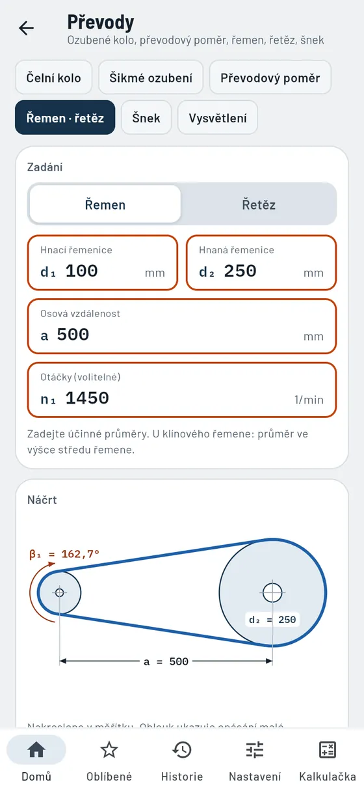The width and height of the screenshot is (364, 789).
Task: Edit Otáčky n₁ field
Action: (x=182, y=390)
